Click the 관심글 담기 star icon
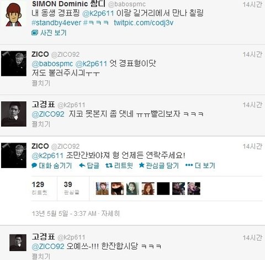The image size is (265, 260). click(141, 165)
